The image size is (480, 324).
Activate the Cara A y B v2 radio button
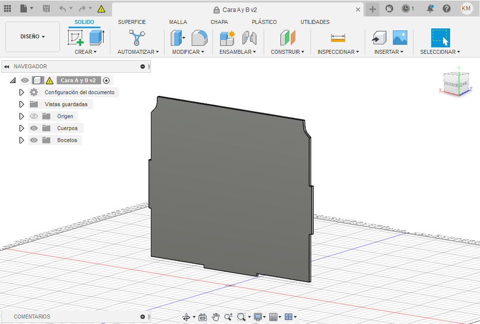coord(106,80)
